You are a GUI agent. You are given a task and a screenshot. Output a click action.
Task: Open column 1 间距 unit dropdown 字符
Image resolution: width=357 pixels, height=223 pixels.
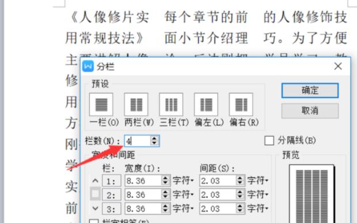[x=258, y=181]
